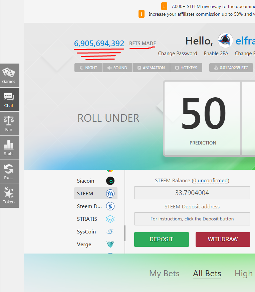Click the 7,000+ STEEM giveaway announcement
This screenshot has width=255, height=292.
click(213, 6)
